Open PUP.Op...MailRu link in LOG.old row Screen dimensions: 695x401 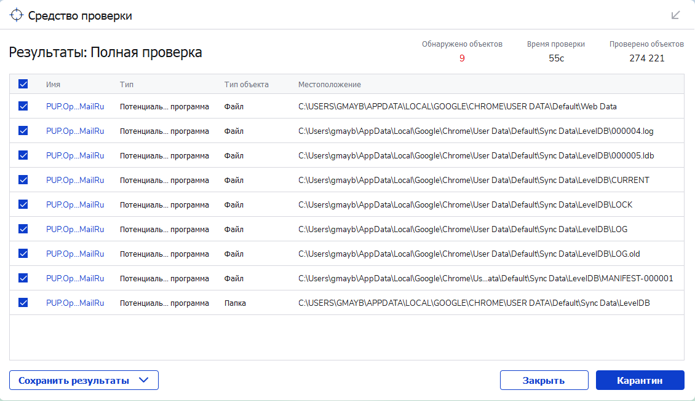tap(75, 254)
